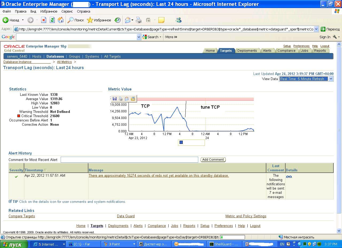The height and width of the screenshot is (248, 342).
Task: Click the Add Comment button
Action: (x=213, y=160)
